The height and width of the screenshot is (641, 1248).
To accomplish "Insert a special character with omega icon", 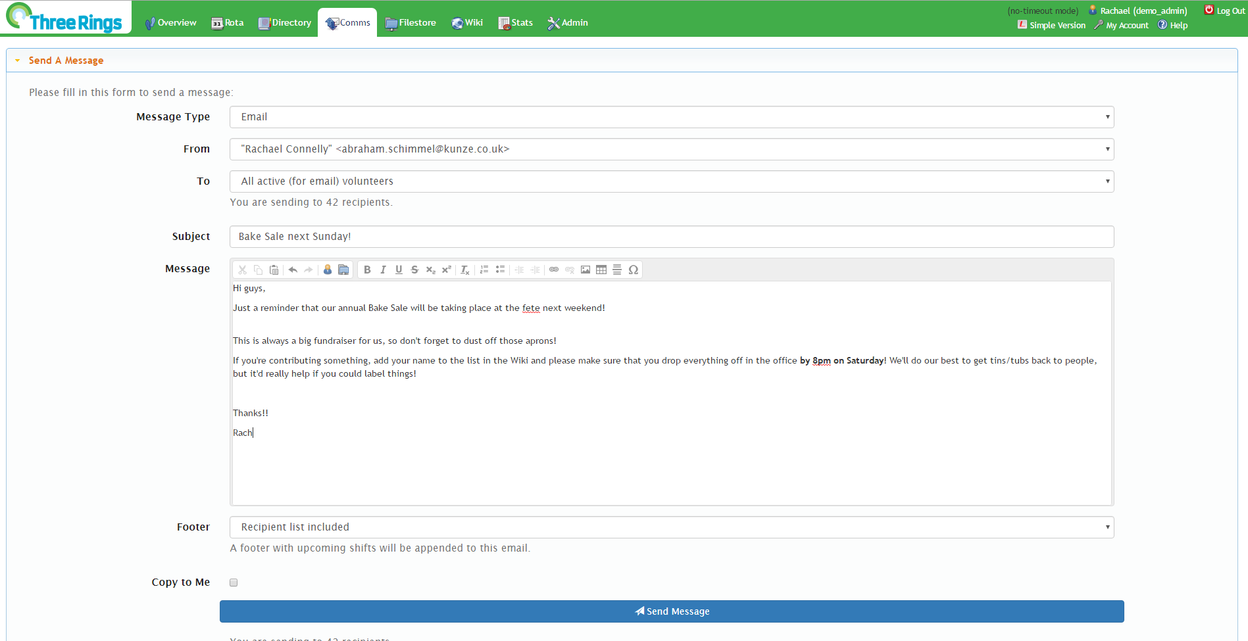I will point(634,270).
